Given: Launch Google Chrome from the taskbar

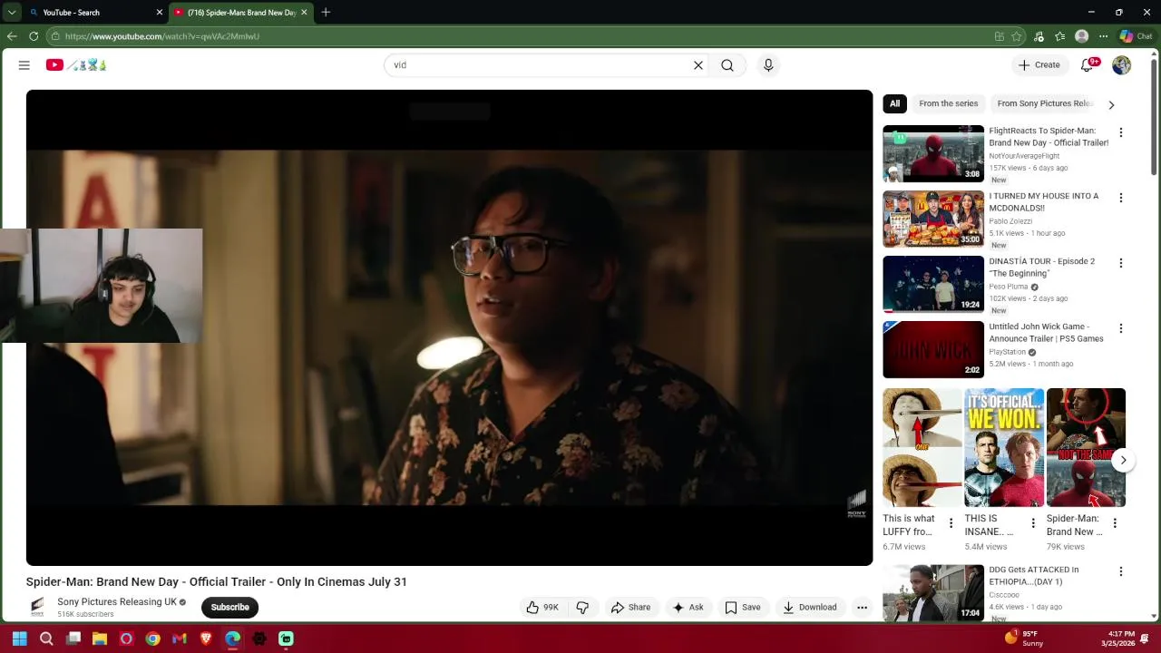Looking at the screenshot, I should point(152,638).
